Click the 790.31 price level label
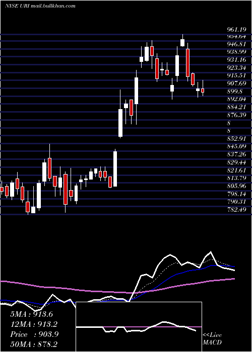This screenshot has height=352, width=252. point(236,202)
